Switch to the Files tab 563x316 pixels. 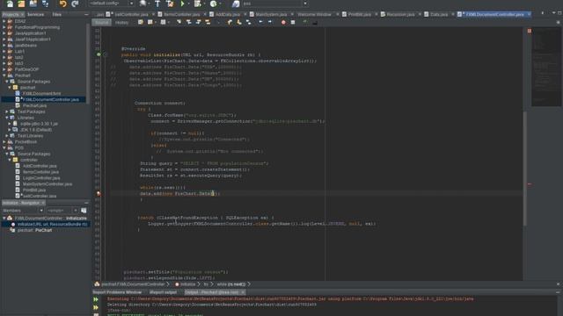point(56,14)
